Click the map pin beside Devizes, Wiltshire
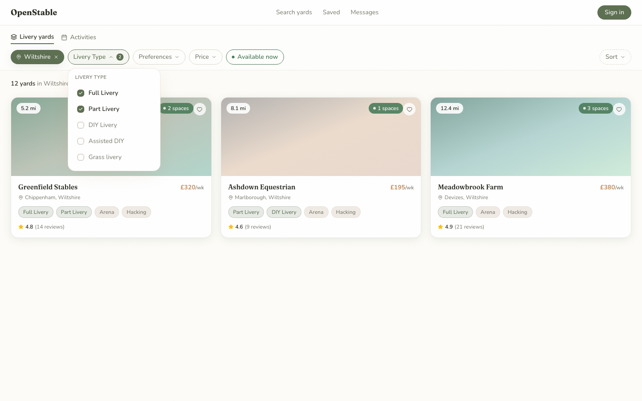Screen dimensions: 642x401 click(x=440, y=197)
